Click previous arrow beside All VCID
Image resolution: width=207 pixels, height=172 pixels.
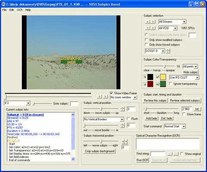(x=147, y=28)
